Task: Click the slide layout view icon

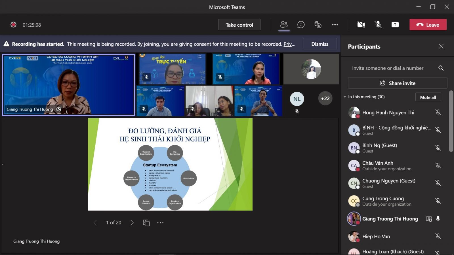Action: 146,223
